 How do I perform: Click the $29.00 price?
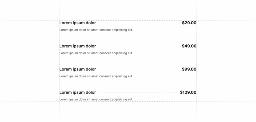click(189, 23)
